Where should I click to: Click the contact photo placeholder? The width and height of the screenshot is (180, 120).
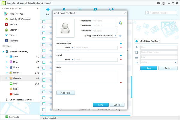[65, 28]
